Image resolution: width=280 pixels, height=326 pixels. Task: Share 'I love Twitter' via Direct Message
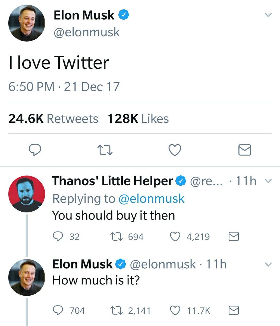point(244,150)
